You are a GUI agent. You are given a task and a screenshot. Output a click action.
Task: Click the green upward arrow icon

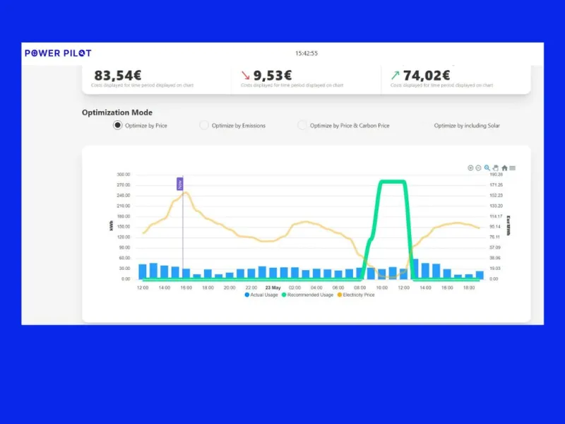point(395,75)
